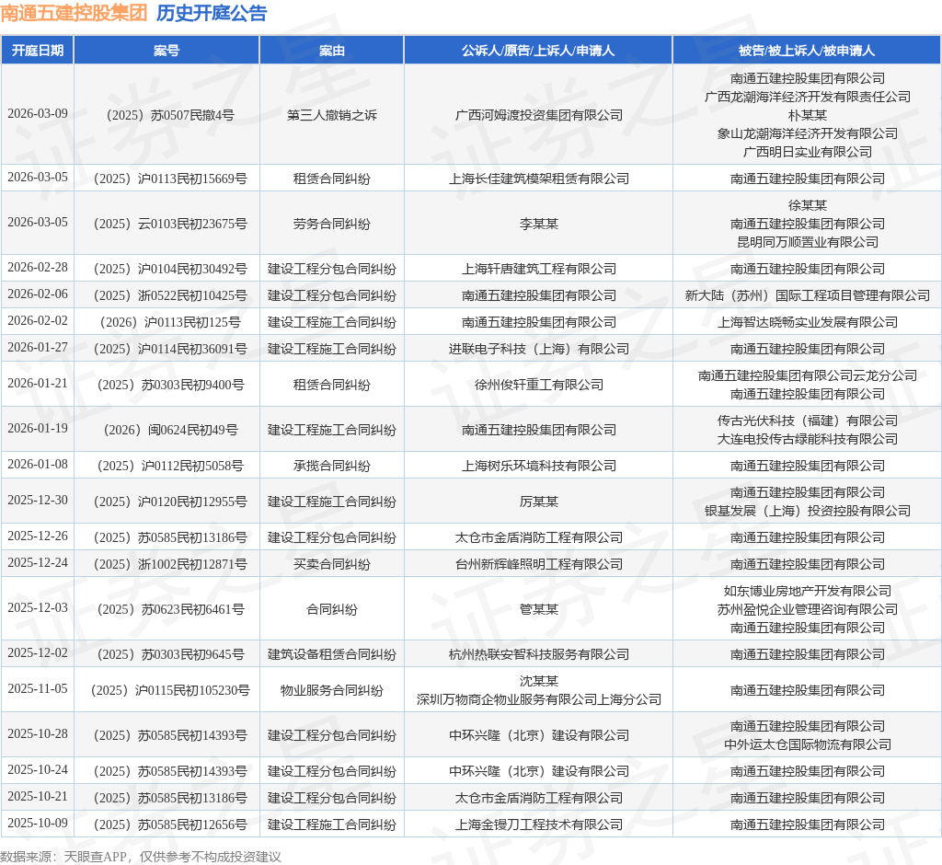Click case number (2025)浙0522民初10425号
The height and width of the screenshot is (865, 942).
[170, 295]
